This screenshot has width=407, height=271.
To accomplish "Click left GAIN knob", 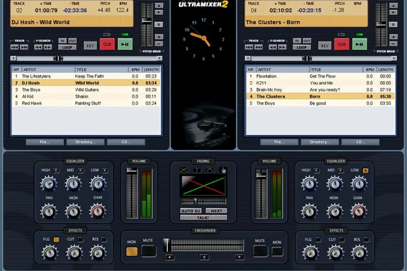I will click(98, 211).
